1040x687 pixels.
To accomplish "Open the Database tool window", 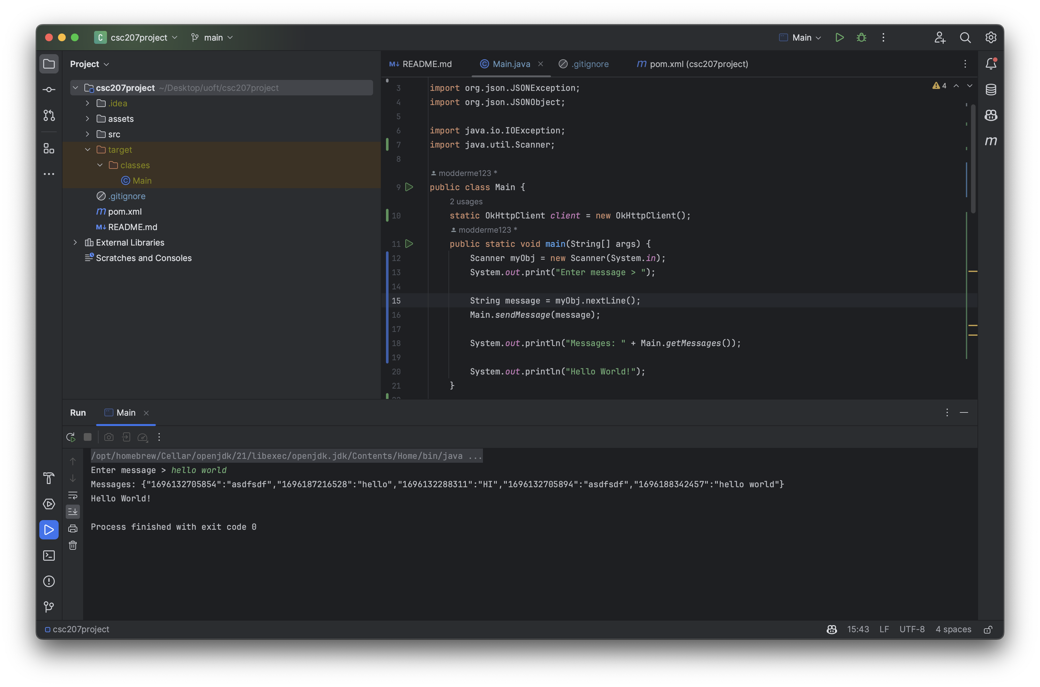I will click(x=990, y=90).
